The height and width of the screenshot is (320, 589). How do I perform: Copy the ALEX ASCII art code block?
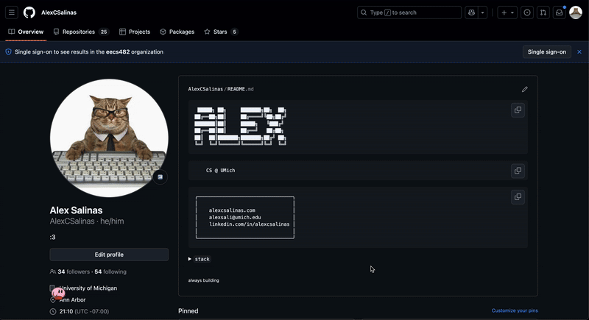tap(518, 110)
